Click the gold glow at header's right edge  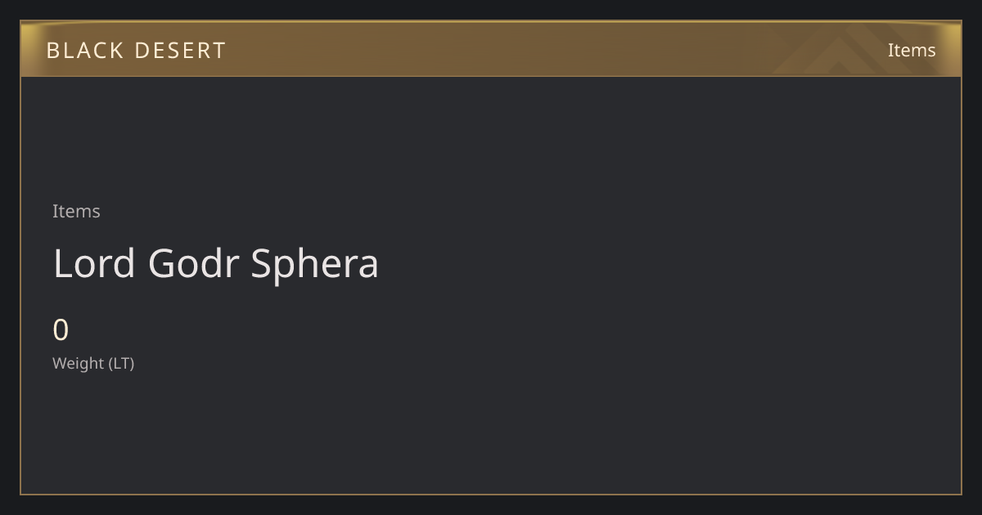coord(949,49)
